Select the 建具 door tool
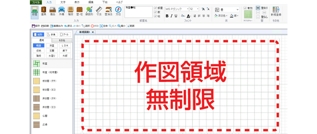The width and height of the screenshot is (317, 134). [44, 11]
